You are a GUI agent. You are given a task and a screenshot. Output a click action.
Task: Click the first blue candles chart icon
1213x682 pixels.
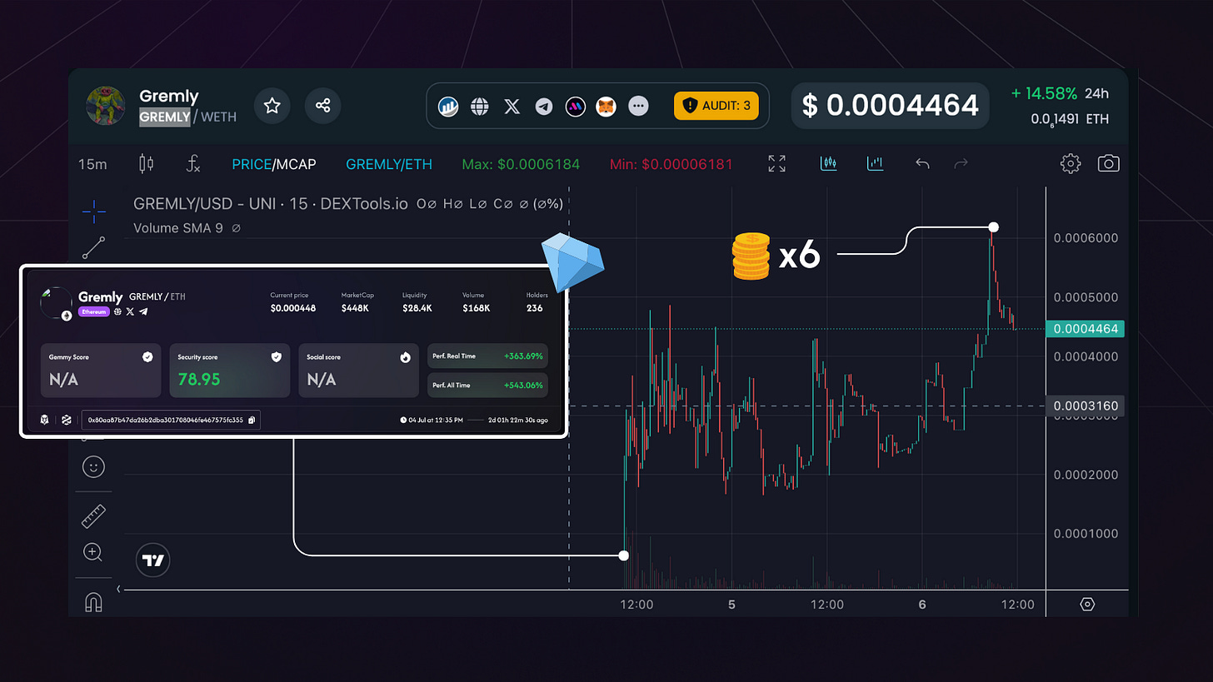coord(828,163)
